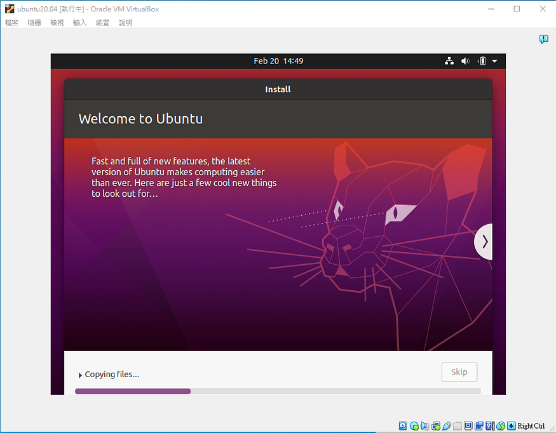Screen dimensions: 556x433
Task: Open the 檔案 menu
Action: click(x=11, y=23)
